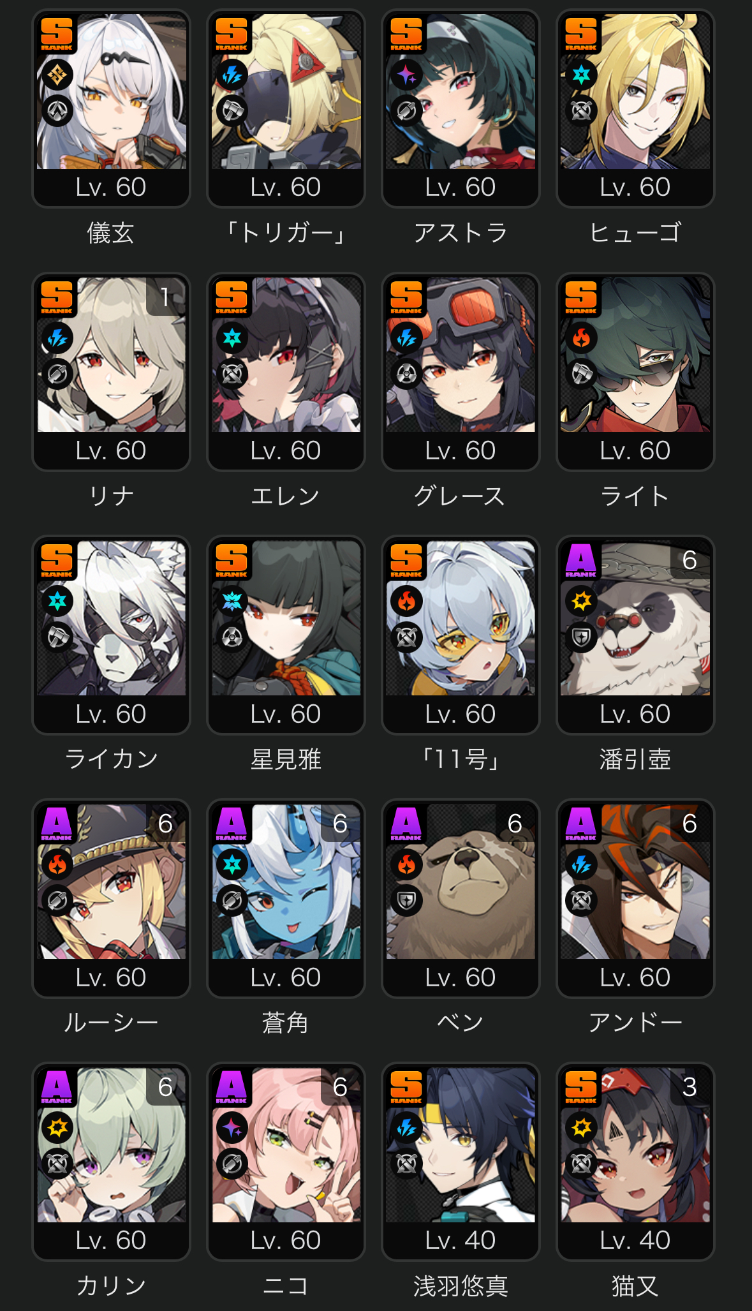Click the A rank badge on 潘引壺
This screenshot has width=752, height=1311.
click(581, 560)
